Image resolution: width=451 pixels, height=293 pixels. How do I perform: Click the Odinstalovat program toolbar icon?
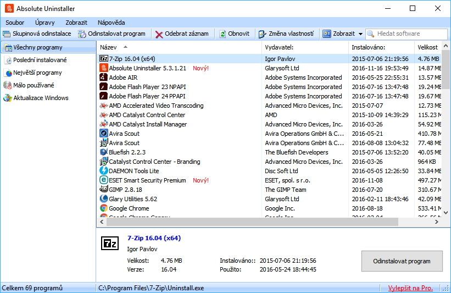(82, 34)
